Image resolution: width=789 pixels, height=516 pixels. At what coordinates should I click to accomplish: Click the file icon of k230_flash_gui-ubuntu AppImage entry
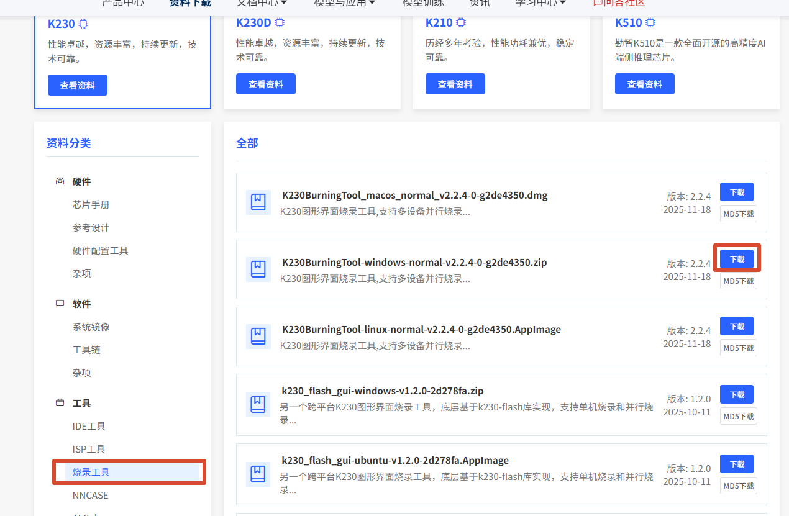coord(258,474)
